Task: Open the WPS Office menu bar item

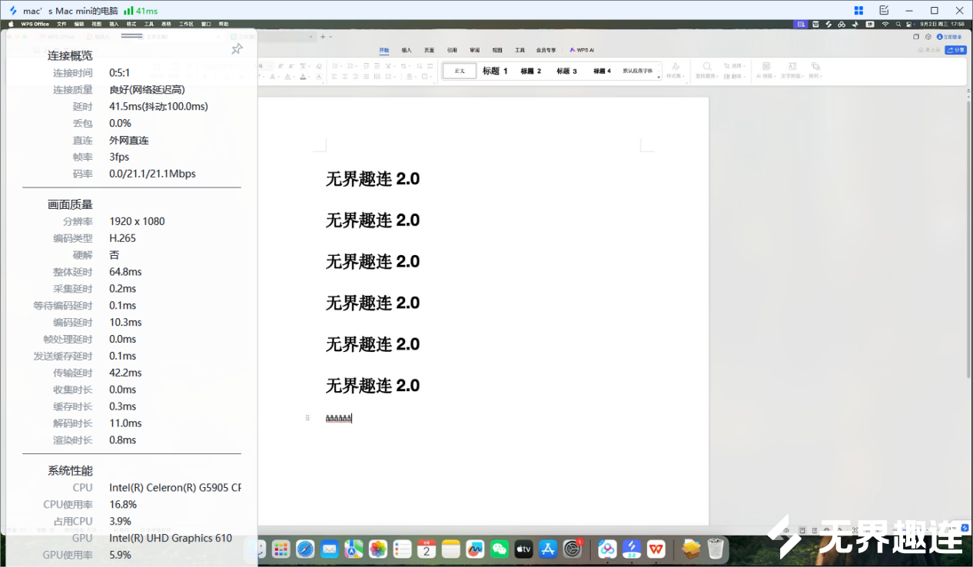Action: click(35, 24)
